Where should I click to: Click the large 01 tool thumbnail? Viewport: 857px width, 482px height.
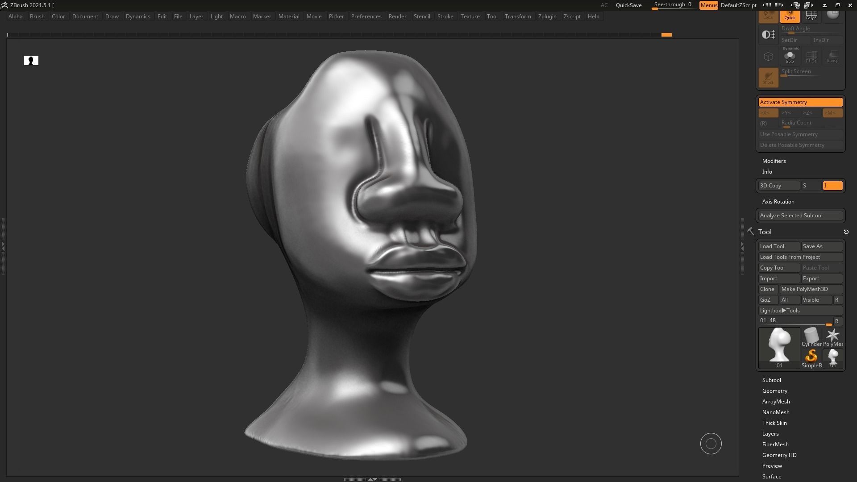779,348
